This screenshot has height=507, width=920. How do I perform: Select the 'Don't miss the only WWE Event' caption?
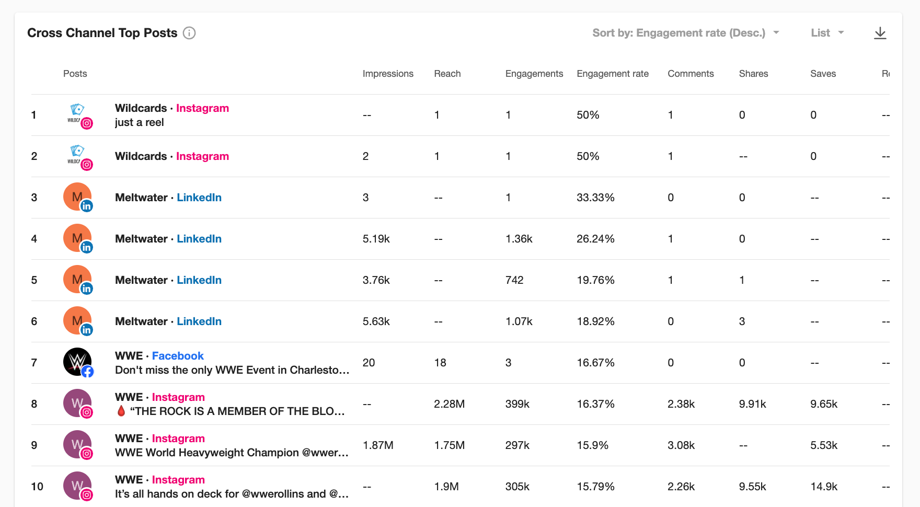232,370
